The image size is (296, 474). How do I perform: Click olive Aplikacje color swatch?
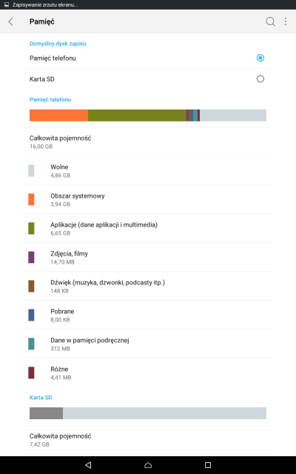(31, 228)
